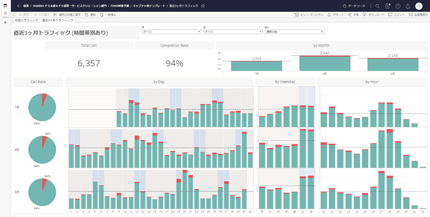Click the 8月 bar in by Month
This screenshot has width=430, height=217.
point(325,63)
